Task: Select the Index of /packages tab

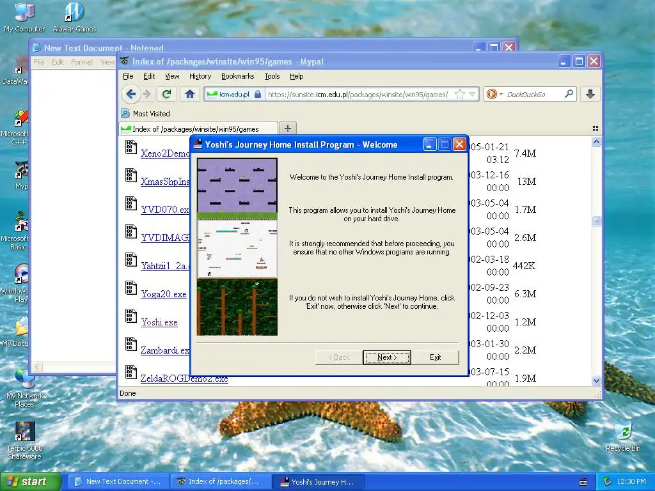Action: click(x=198, y=129)
